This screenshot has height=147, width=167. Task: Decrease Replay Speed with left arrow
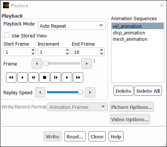click(x=40, y=92)
